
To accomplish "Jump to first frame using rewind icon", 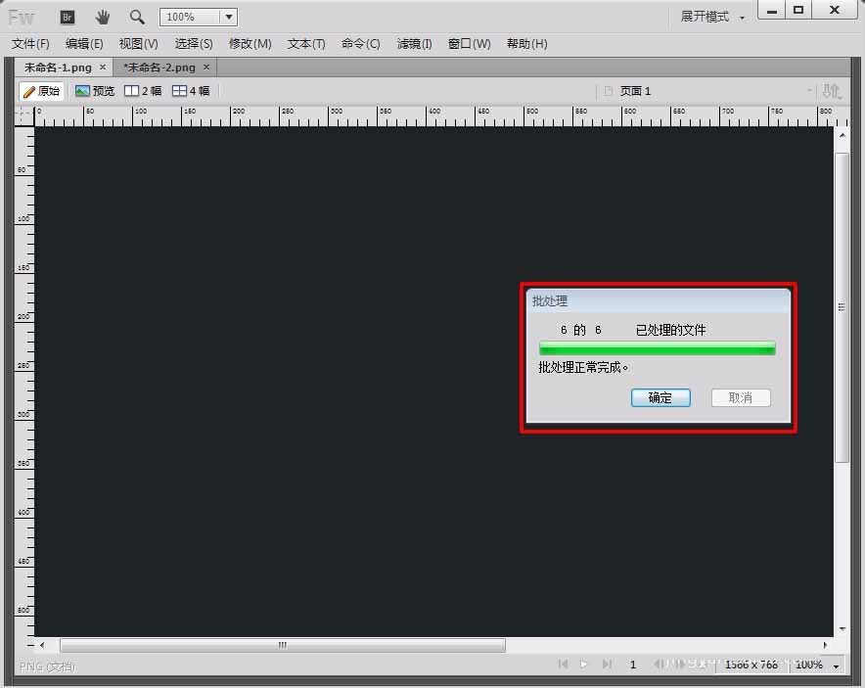I will 564,665.
